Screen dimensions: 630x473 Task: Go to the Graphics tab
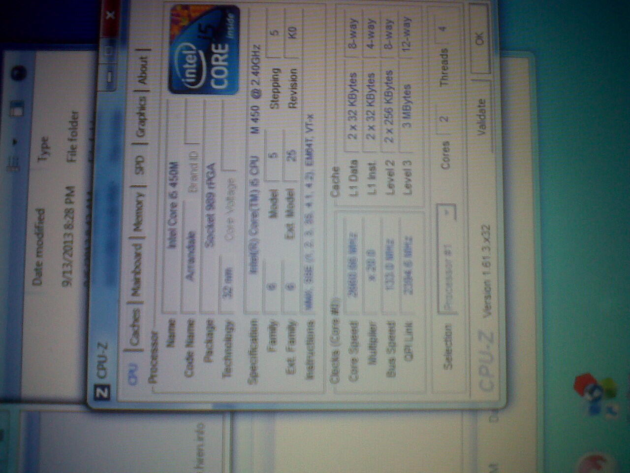pyautogui.click(x=141, y=116)
